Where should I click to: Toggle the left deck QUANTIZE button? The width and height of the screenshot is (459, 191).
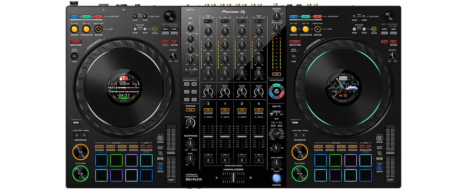[165, 42]
